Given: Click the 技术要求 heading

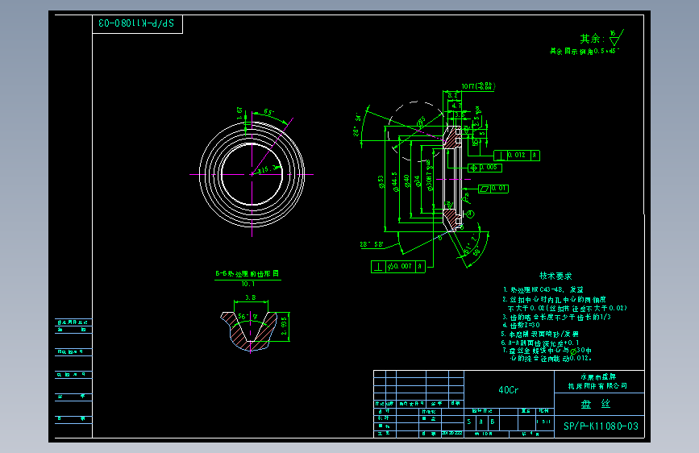Looking at the screenshot, I should coord(555,276).
